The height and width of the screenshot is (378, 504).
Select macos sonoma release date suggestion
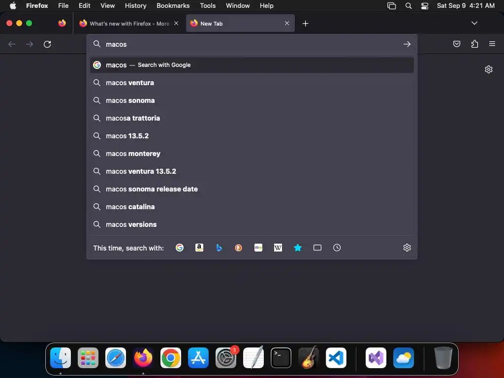click(x=252, y=189)
